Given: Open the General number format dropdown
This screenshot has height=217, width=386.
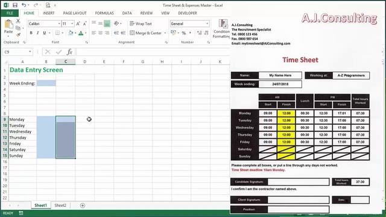Looking at the screenshot, I should pos(207,24).
